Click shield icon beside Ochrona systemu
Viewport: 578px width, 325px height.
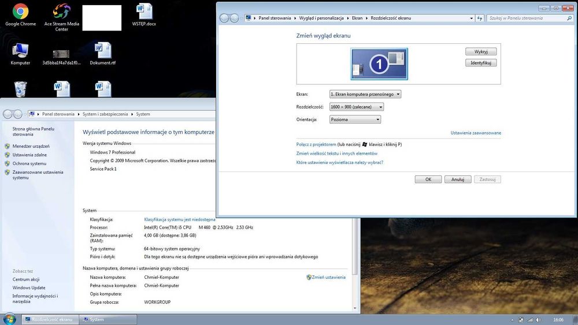[8, 163]
